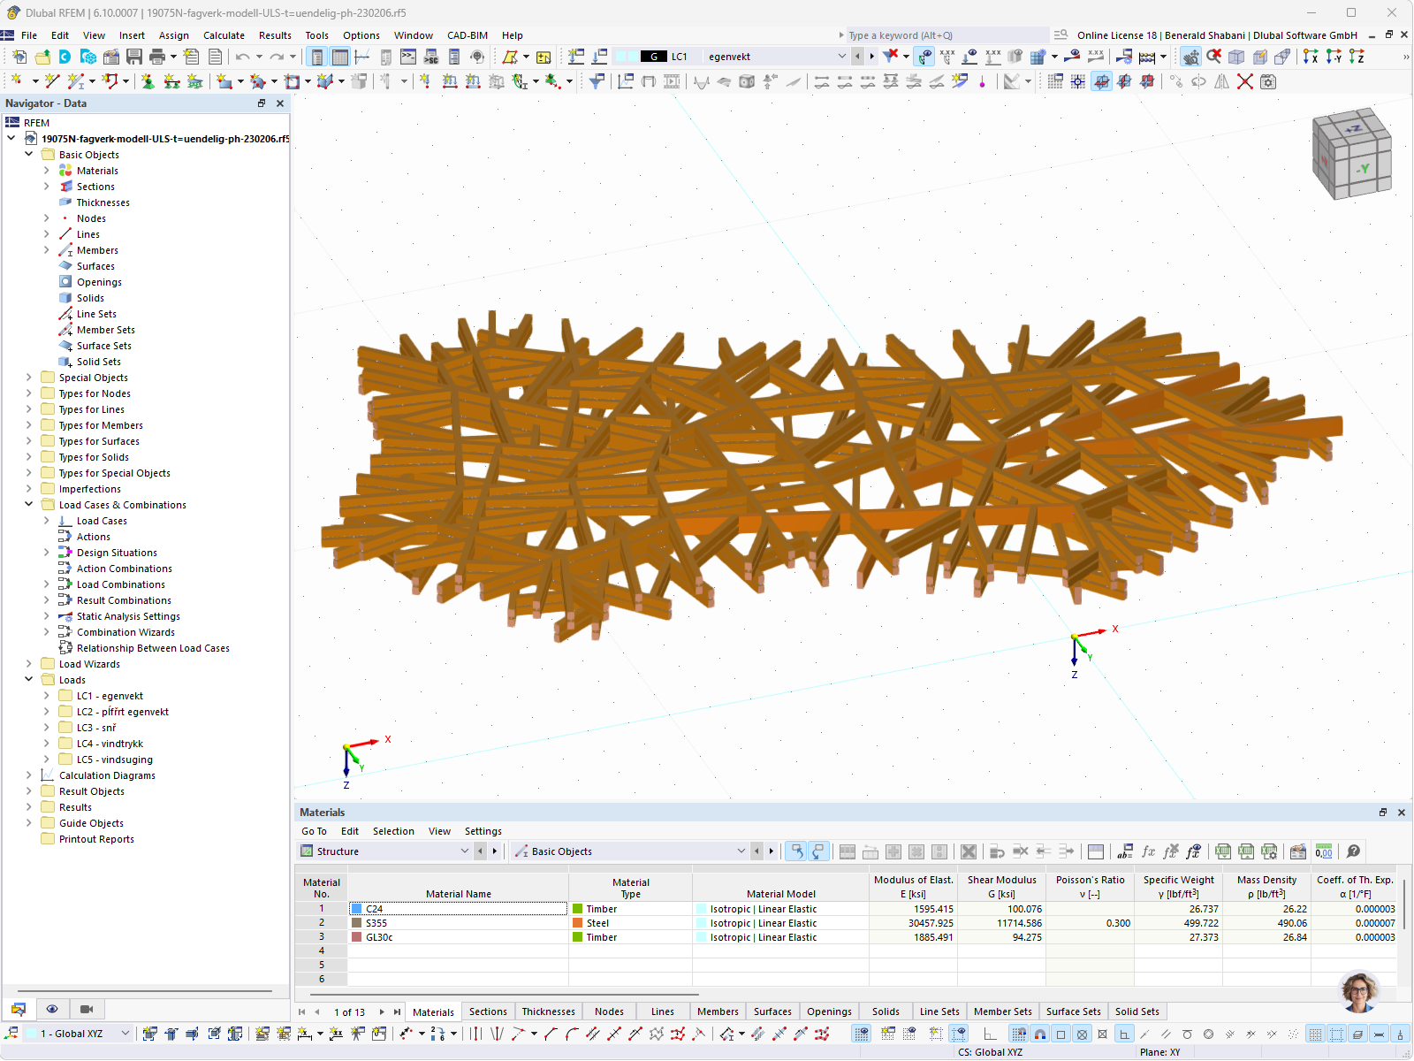This screenshot has width=1414, height=1061.
Task: Expand the Results node in the Navigator
Action: (29, 807)
